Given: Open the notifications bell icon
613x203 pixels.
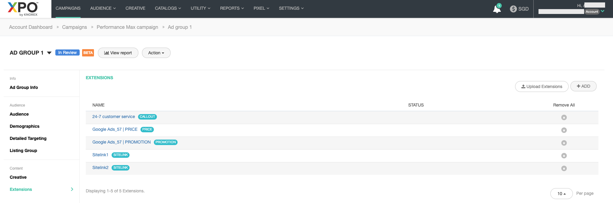Looking at the screenshot, I should point(497,9).
